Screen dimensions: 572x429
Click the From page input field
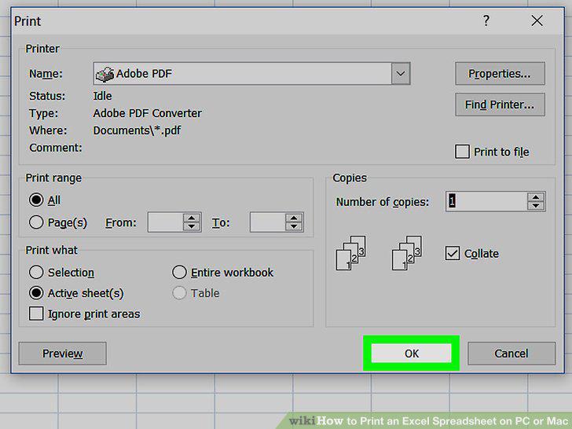pyautogui.click(x=165, y=222)
